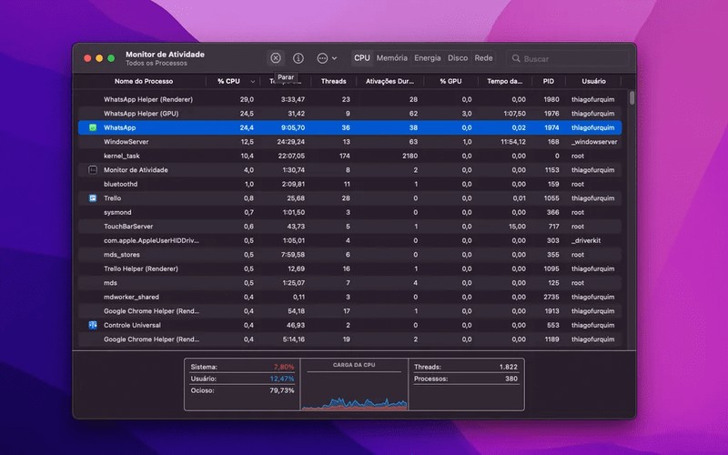The height and width of the screenshot is (455, 728).
Task: Click the _windowserver user cell
Action: (594, 142)
